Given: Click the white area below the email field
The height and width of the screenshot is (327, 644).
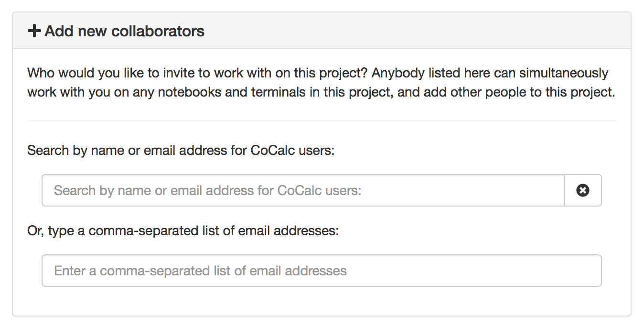Looking at the screenshot, I should coord(322,301).
